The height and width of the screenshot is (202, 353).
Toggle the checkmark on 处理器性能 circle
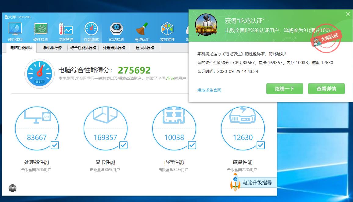pos(55,146)
